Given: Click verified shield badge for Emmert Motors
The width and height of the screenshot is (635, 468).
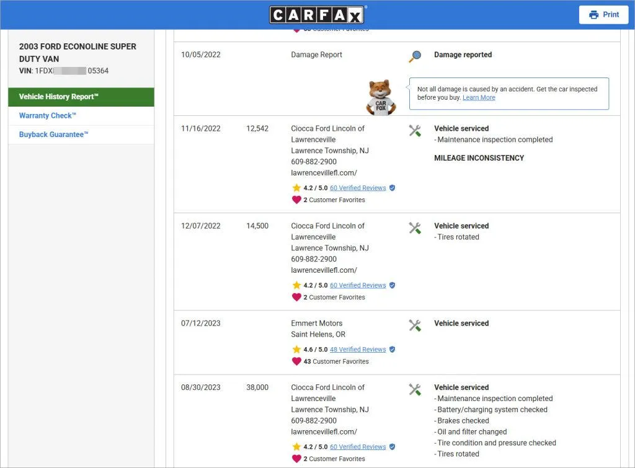Looking at the screenshot, I should [x=392, y=350].
